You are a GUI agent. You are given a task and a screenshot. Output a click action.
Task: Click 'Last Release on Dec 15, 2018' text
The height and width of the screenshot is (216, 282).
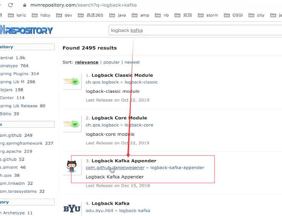click(118, 186)
